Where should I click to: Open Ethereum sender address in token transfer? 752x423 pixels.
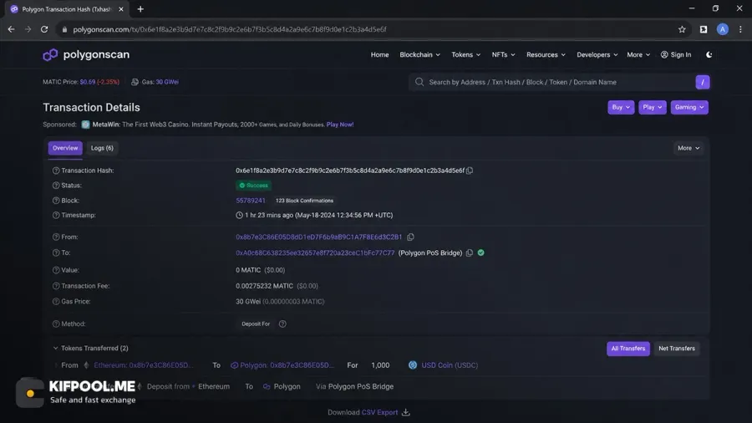[x=144, y=365]
